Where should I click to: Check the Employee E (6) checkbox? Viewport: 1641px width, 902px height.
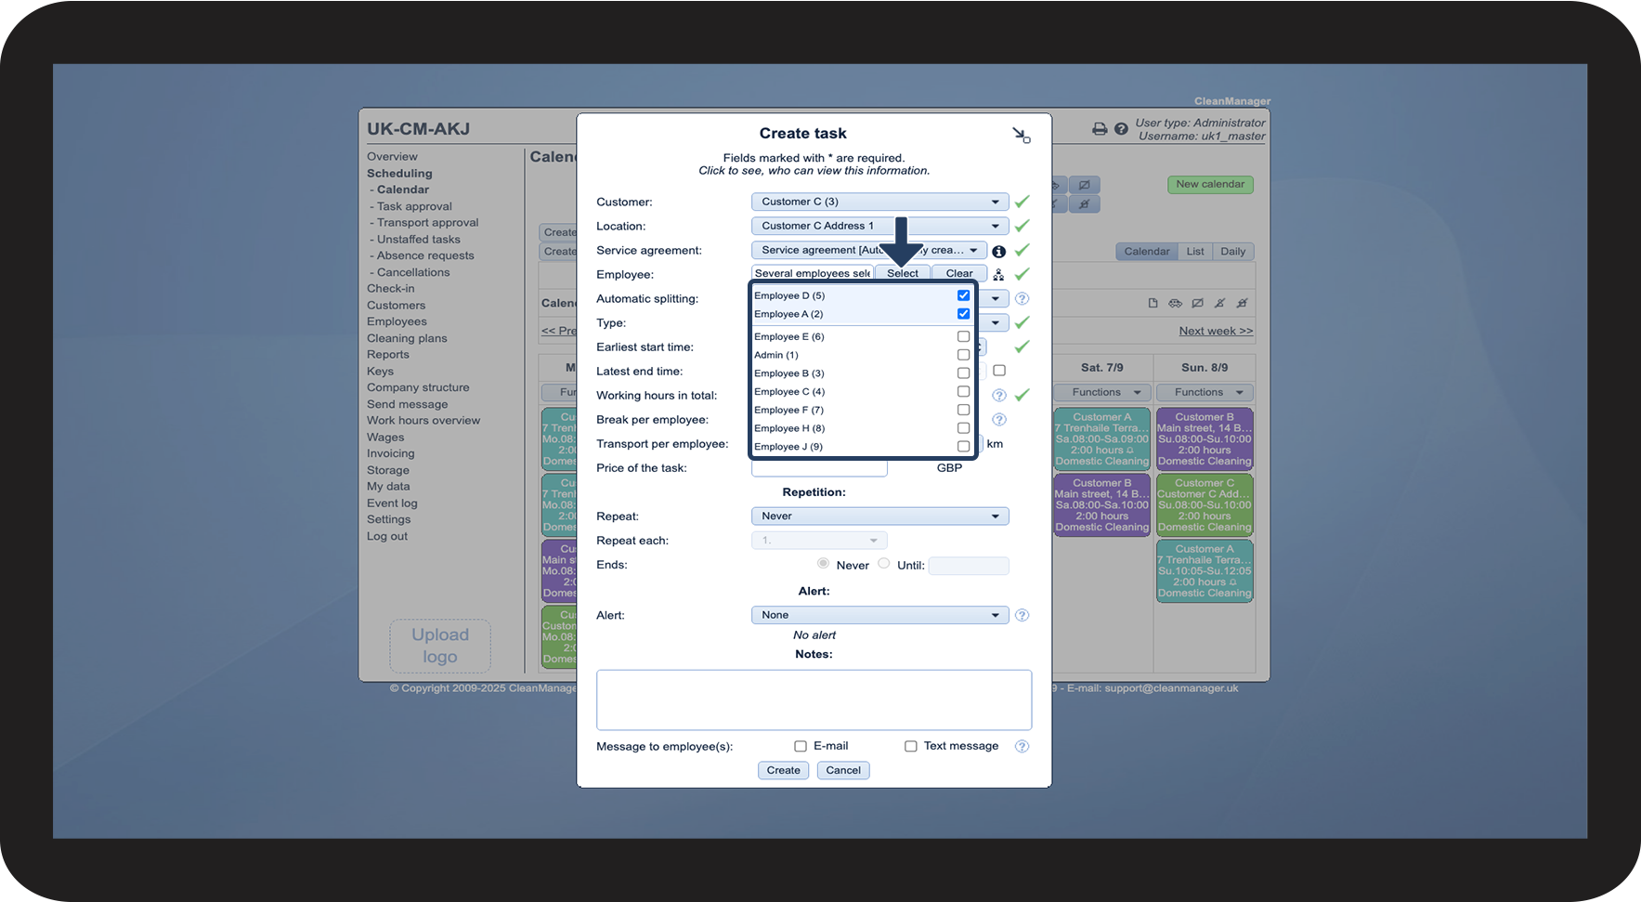pyautogui.click(x=963, y=336)
